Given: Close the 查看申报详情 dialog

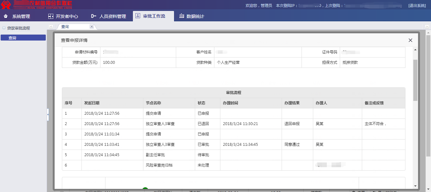Looking at the screenshot, I should (410, 40).
